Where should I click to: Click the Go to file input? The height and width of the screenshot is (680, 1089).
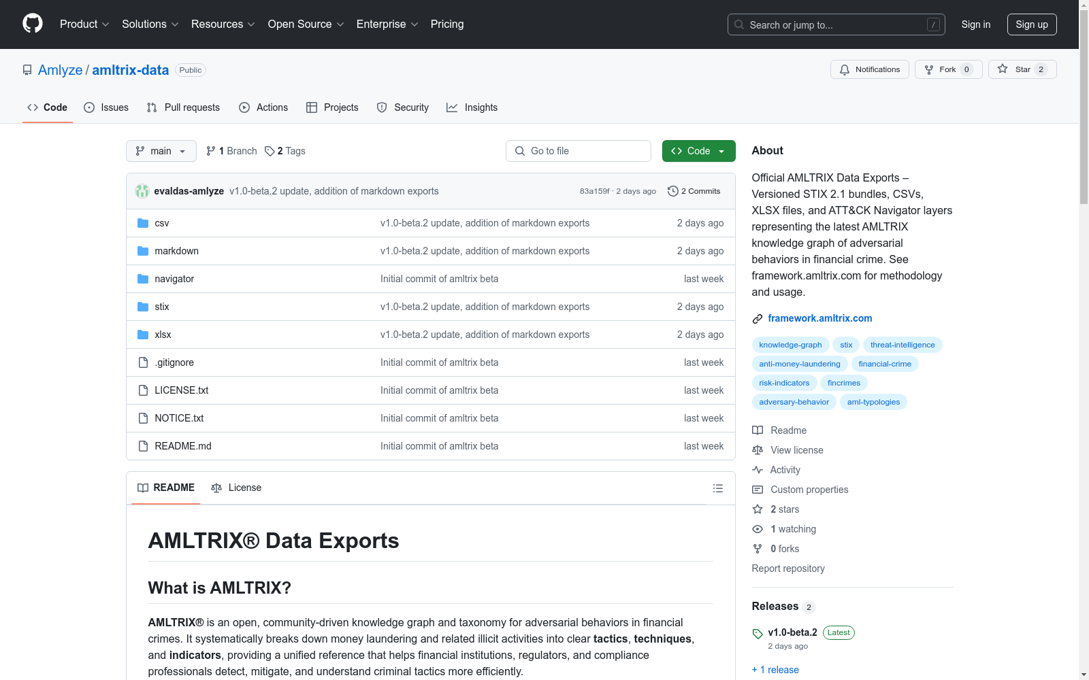tap(579, 151)
